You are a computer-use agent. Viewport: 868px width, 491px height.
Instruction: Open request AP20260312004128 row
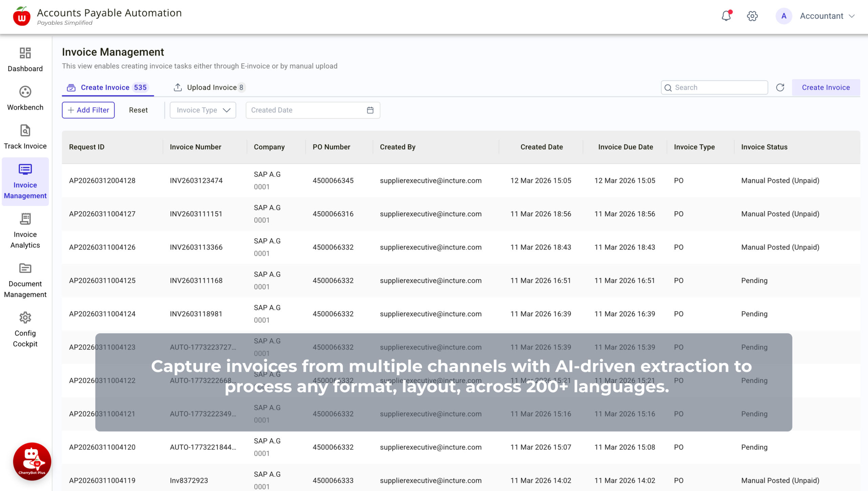click(102, 180)
